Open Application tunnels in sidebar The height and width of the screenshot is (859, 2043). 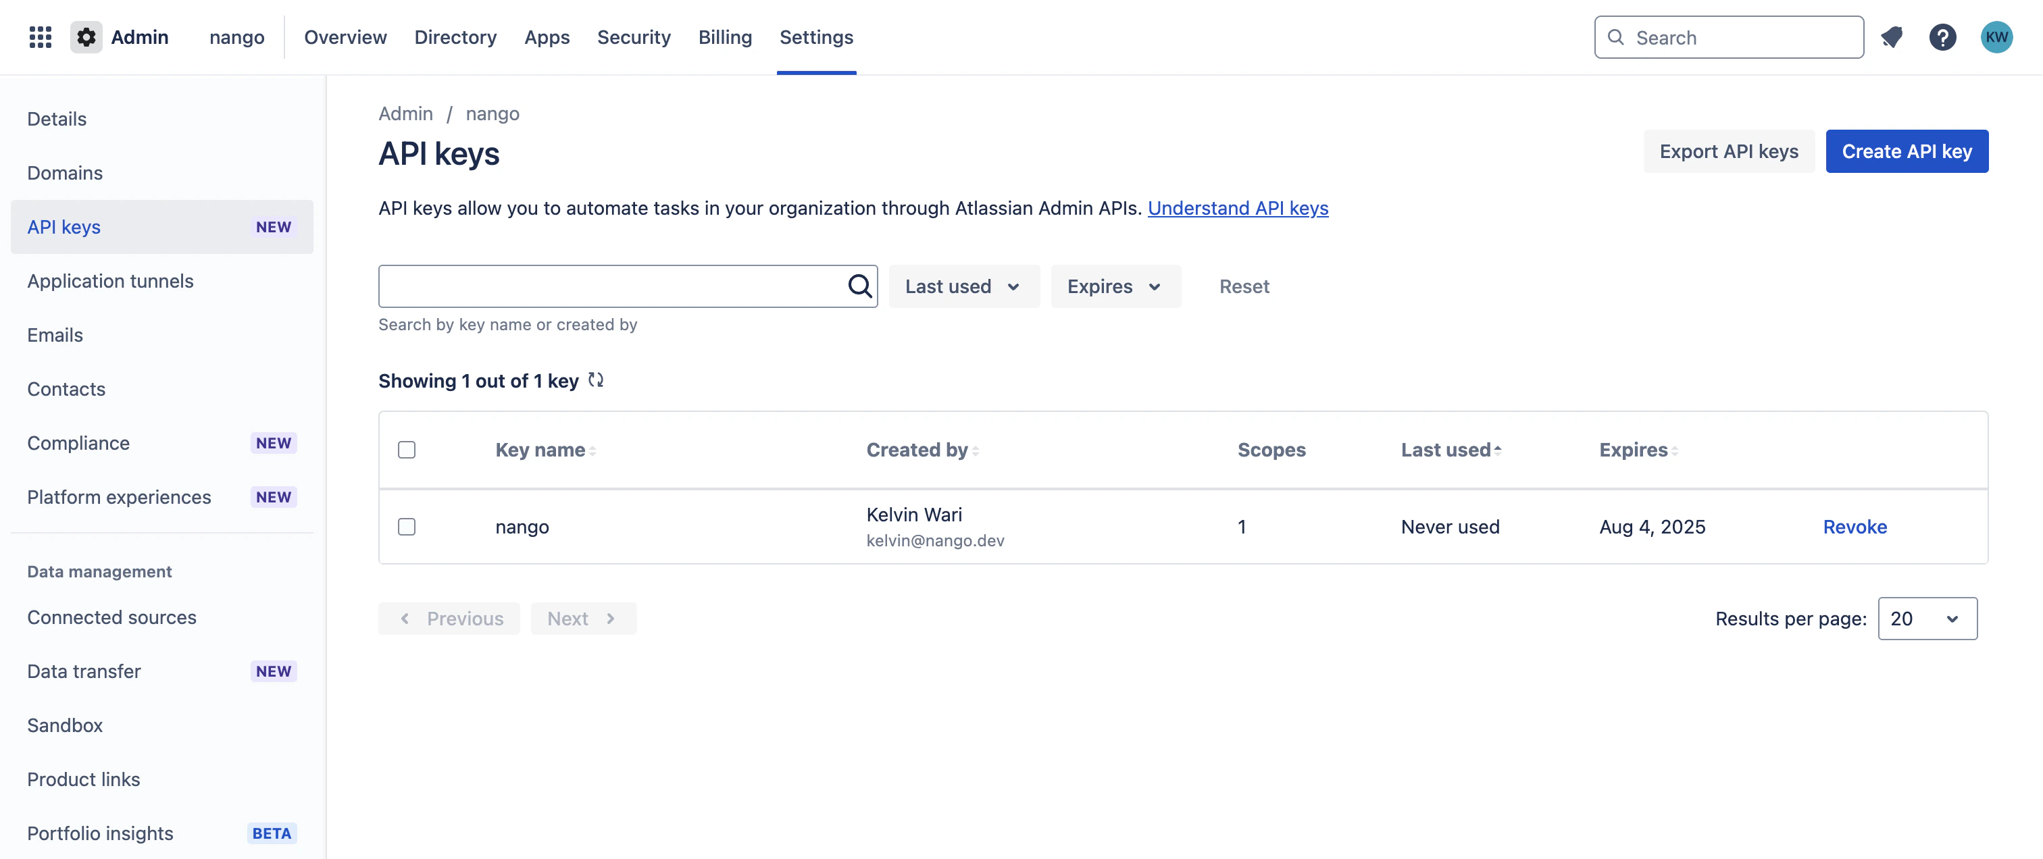tap(110, 282)
